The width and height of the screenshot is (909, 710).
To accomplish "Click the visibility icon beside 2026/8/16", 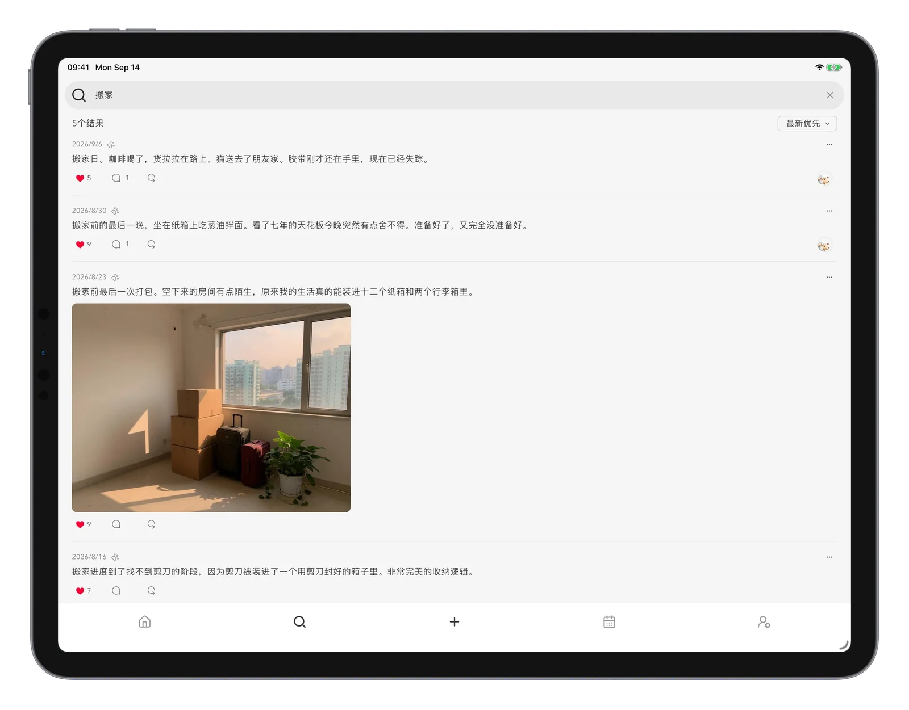I will click(115, 557).
